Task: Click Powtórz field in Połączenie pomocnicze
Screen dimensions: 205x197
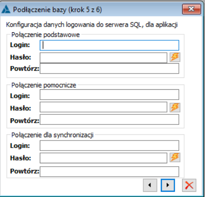Action: (x=109, y=120)
